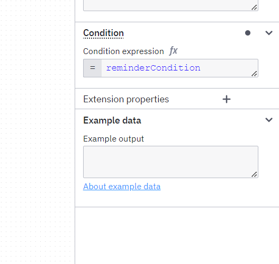The image size is (279, 264).
Task: Focus the reminderCondition expression field
Action: [x=179, y=68]
